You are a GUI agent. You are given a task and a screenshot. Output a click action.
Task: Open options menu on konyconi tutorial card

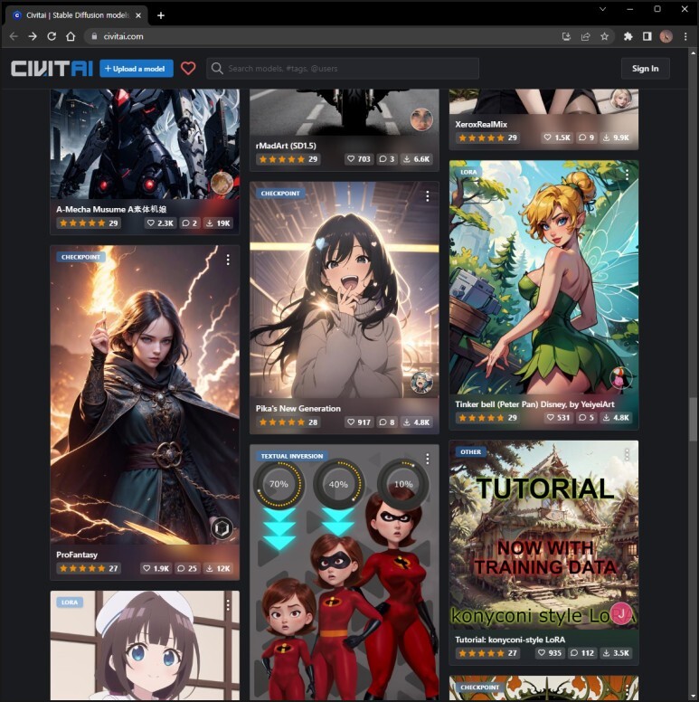coord(627,454)
